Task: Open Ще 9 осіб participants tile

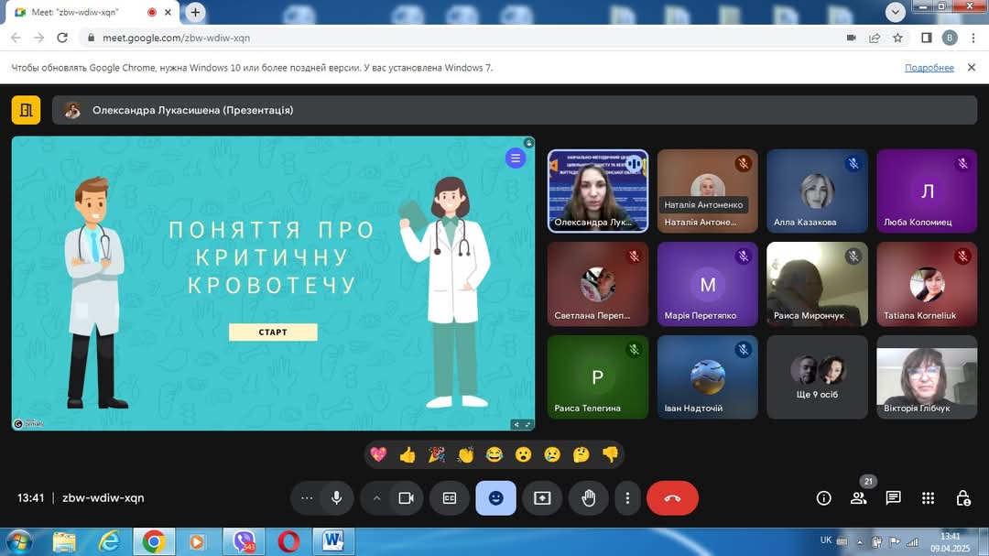Action: coord(817,376)
